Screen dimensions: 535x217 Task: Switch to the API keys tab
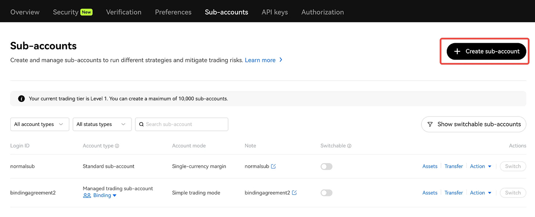(x=274, y=12)
